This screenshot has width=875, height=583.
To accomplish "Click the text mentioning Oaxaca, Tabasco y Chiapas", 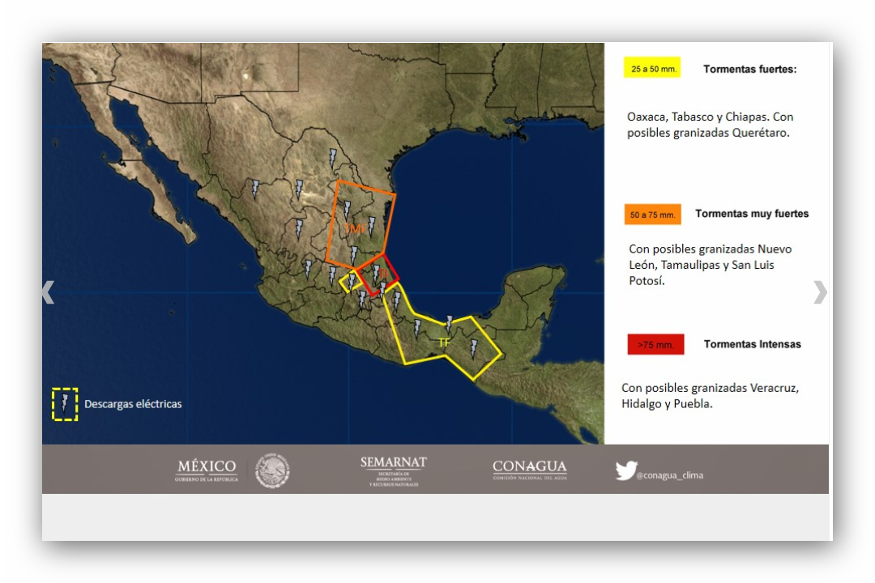I will point(710,125).
